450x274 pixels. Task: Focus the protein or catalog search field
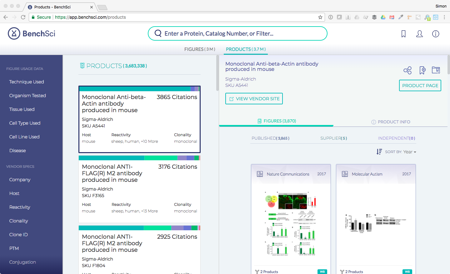pyautogui.click(x=237, y=33)
